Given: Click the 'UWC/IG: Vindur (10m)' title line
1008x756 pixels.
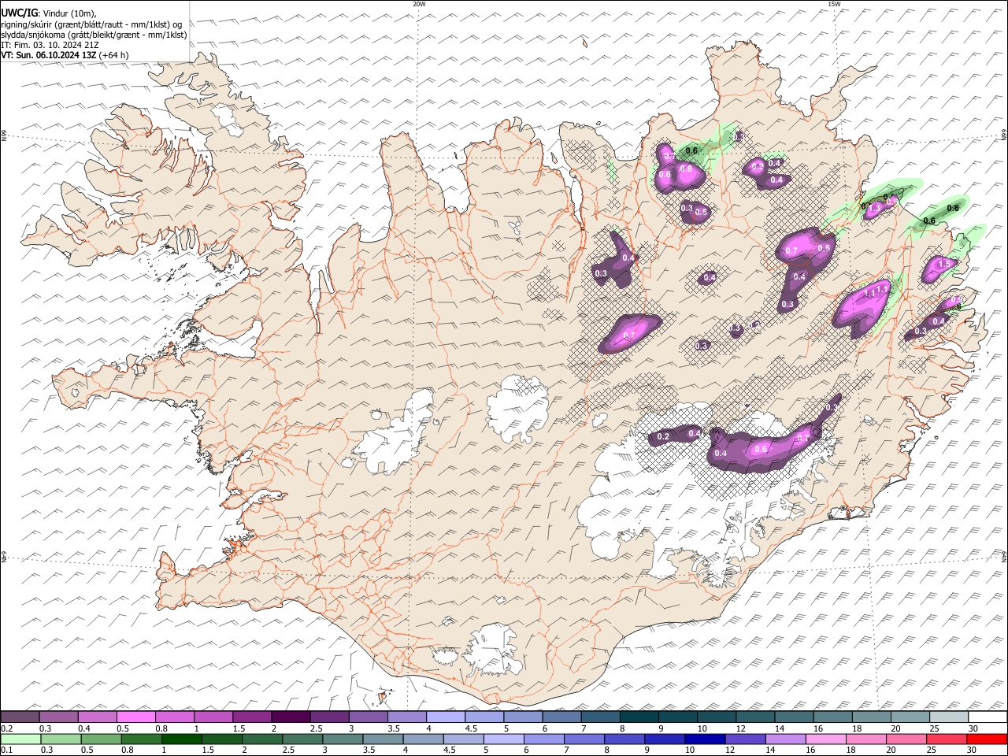Looking at the screenshot, I should 48,13.
